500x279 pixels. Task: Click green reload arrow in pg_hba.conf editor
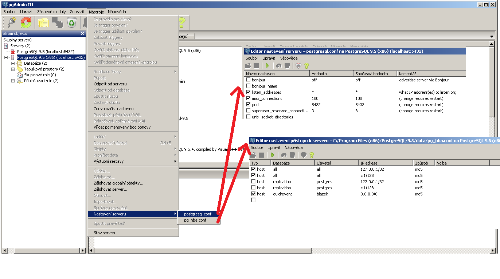pyautogui.click(x=273, y=155)
